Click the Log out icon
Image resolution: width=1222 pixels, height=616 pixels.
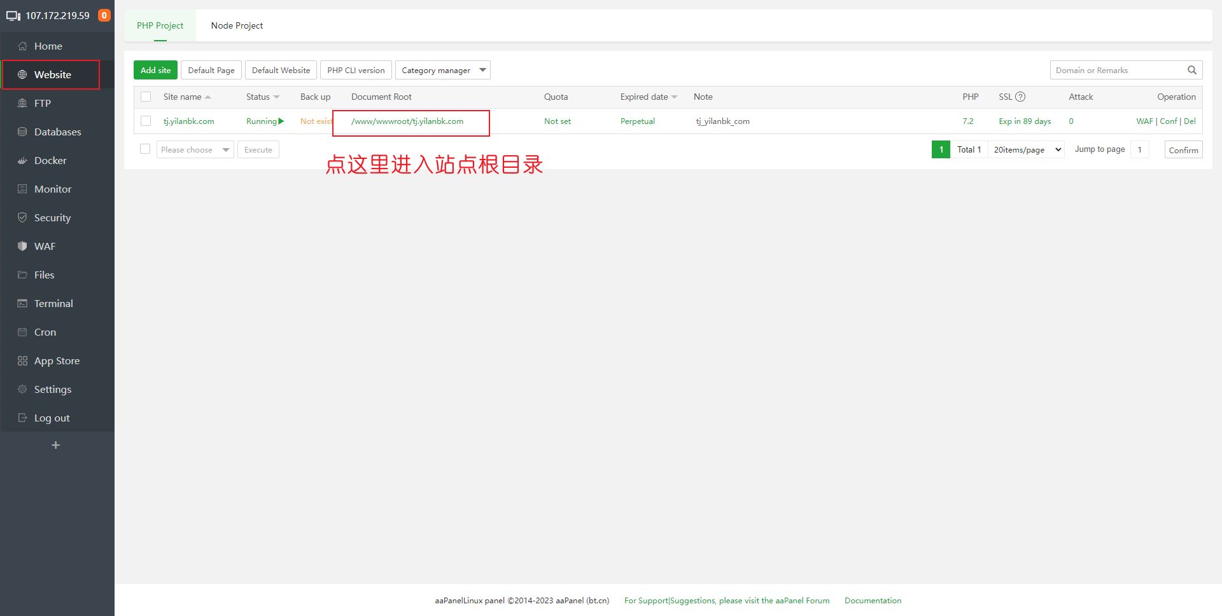22,418
